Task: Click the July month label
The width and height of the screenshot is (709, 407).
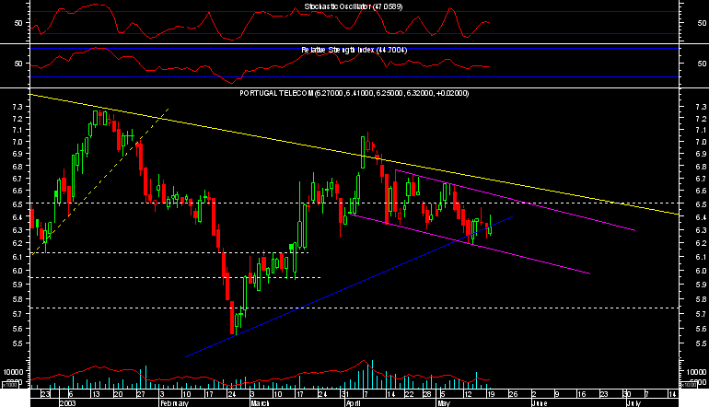Action: [633, 403]
